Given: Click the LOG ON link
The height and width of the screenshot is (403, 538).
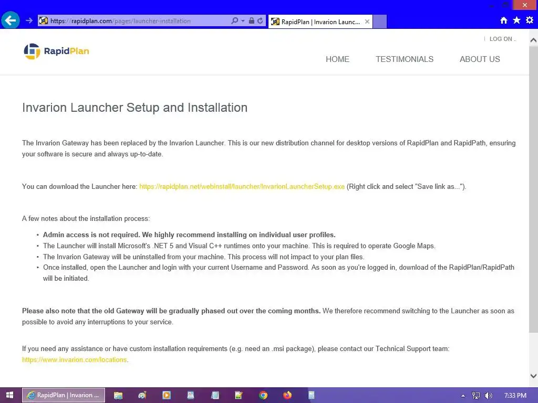Looking at the screenshot, I should point(501,39).
